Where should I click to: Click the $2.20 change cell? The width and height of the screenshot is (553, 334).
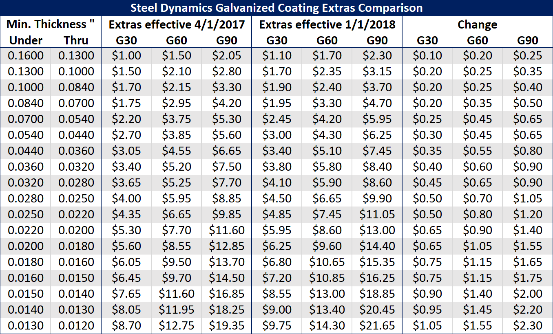pyautogui.click(x=527, y=310)
